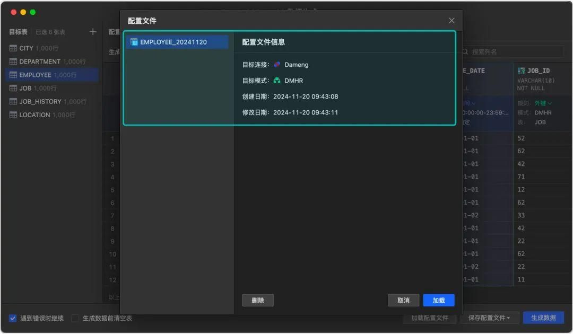Click the LOCATION table icon
The image size is (573, 334).
pyautogui.click(x=13, y=115)
